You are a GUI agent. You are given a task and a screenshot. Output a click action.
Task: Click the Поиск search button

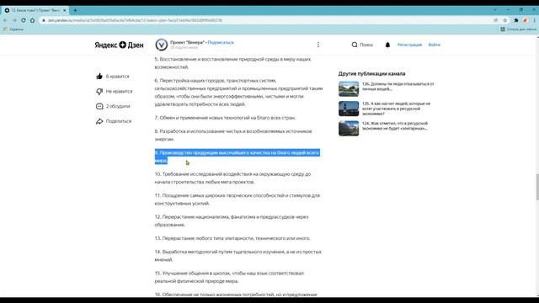pyautogui.click(x=362, y=45)
